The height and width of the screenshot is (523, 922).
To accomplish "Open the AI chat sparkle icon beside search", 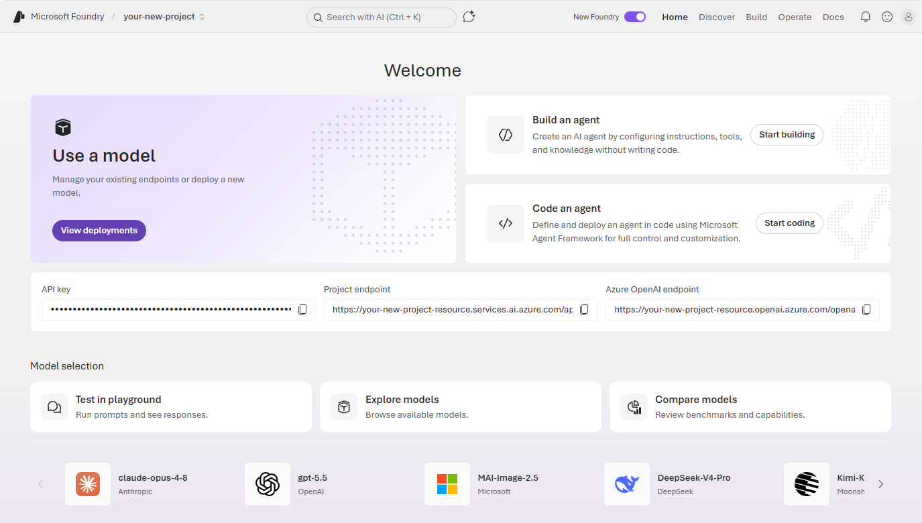I will 469,17.
